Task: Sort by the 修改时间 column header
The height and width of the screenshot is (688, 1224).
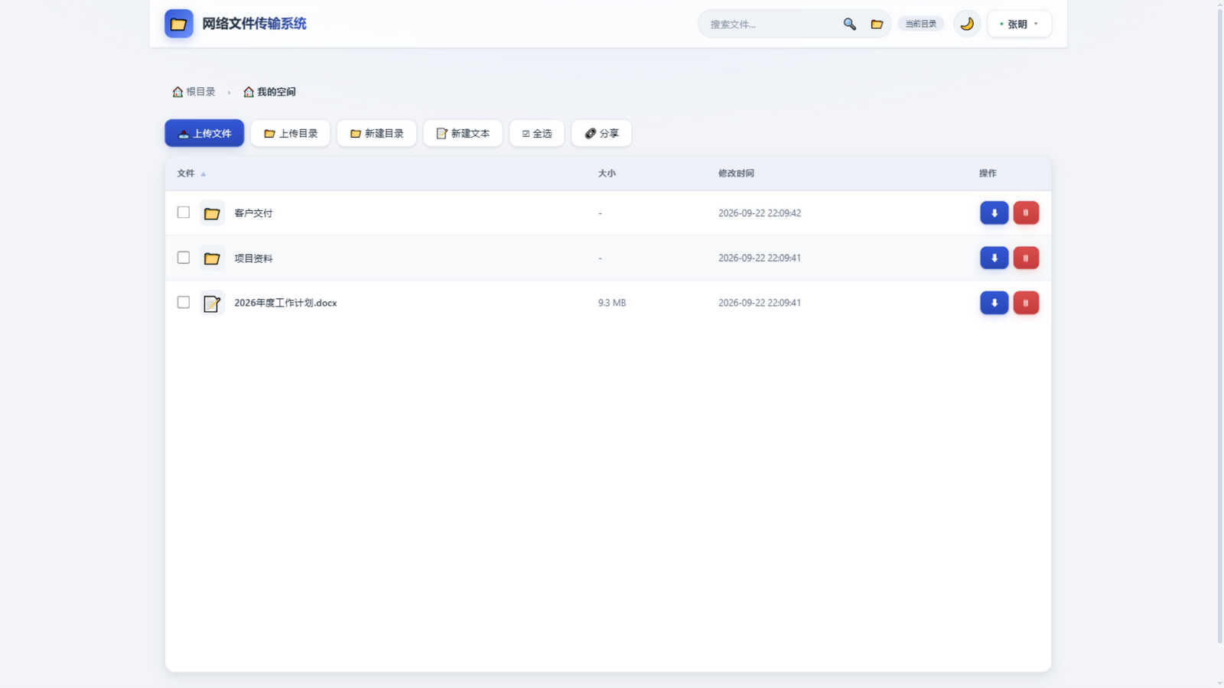Action: click(736, 174)
